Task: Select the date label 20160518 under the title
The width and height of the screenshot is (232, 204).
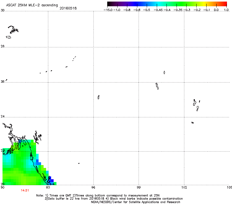Action: tap(68, 8)
